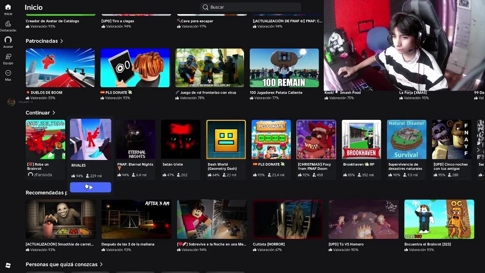The height and width of the screenshot is (273, 485).
Task: Open the Tú VS Homero thumbnail
Action: (x=363, y=219)
